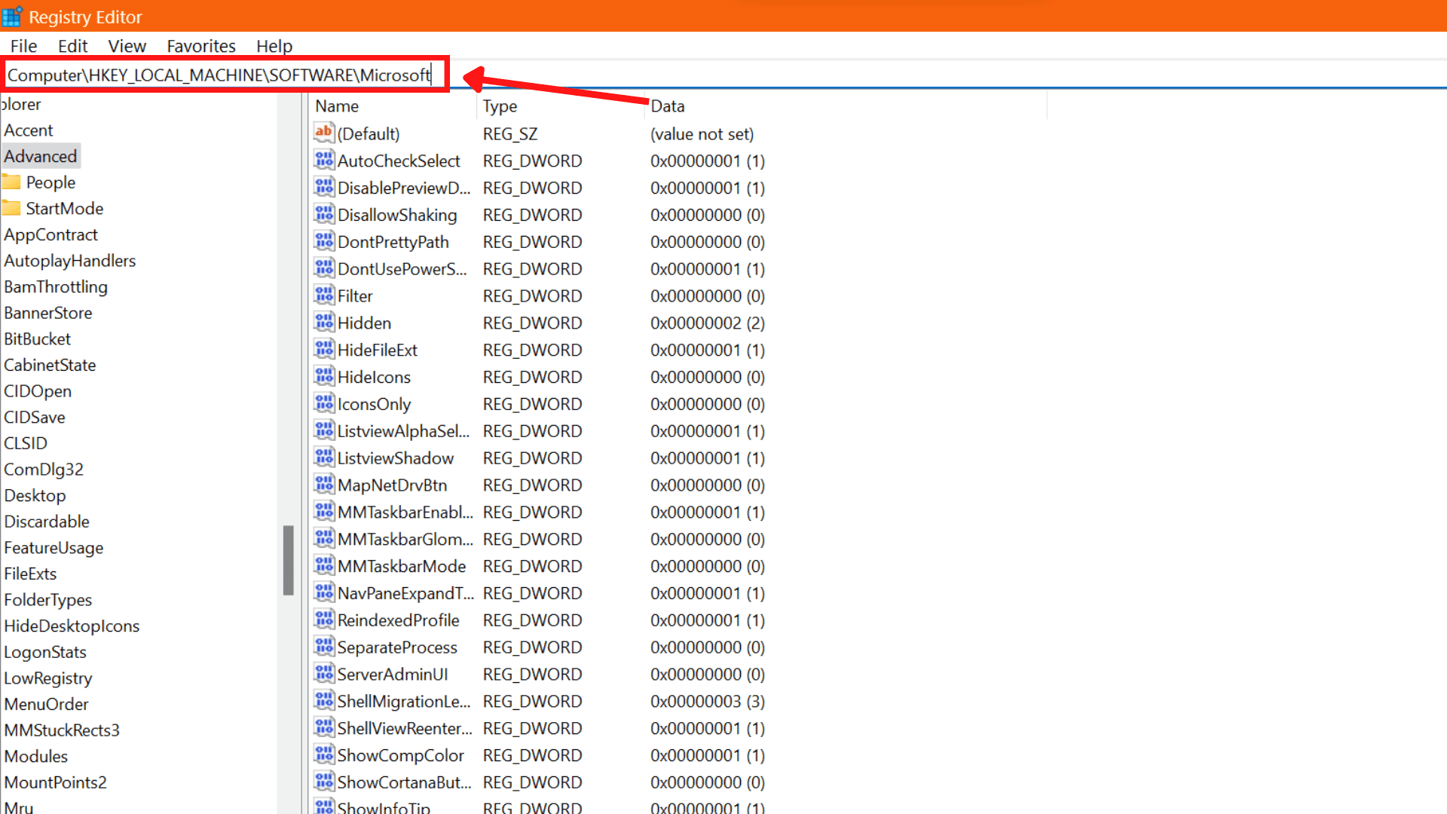Select the DontPrettyPath DWORD icon
Image resolution: width=1447 pixels, height=814 pixels.
[324, 241]
